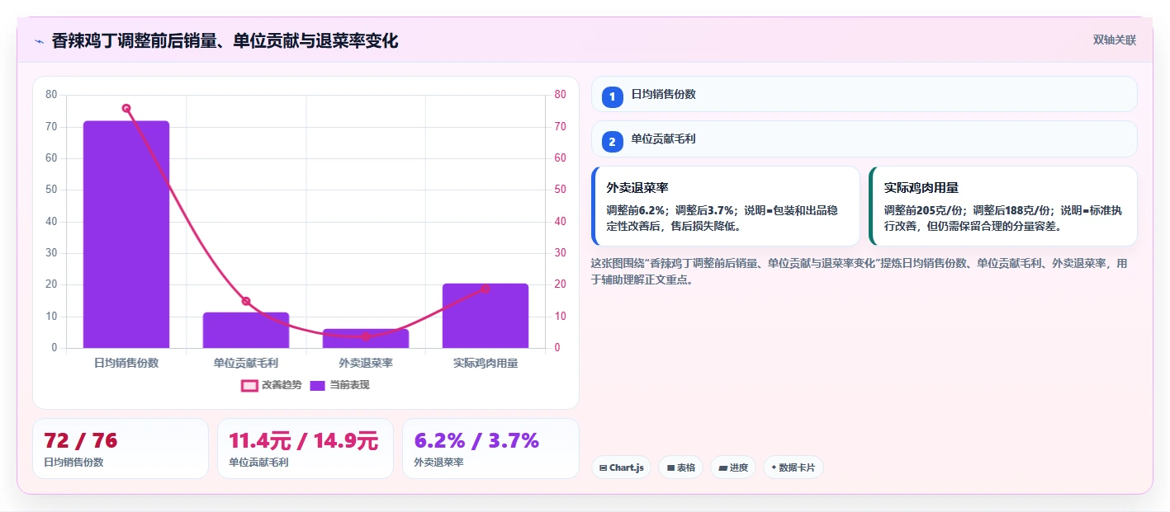Click x-axis label 实际鸡肉用量
The width and height of the screenshot is (1170, 512).
click(486, 363)
